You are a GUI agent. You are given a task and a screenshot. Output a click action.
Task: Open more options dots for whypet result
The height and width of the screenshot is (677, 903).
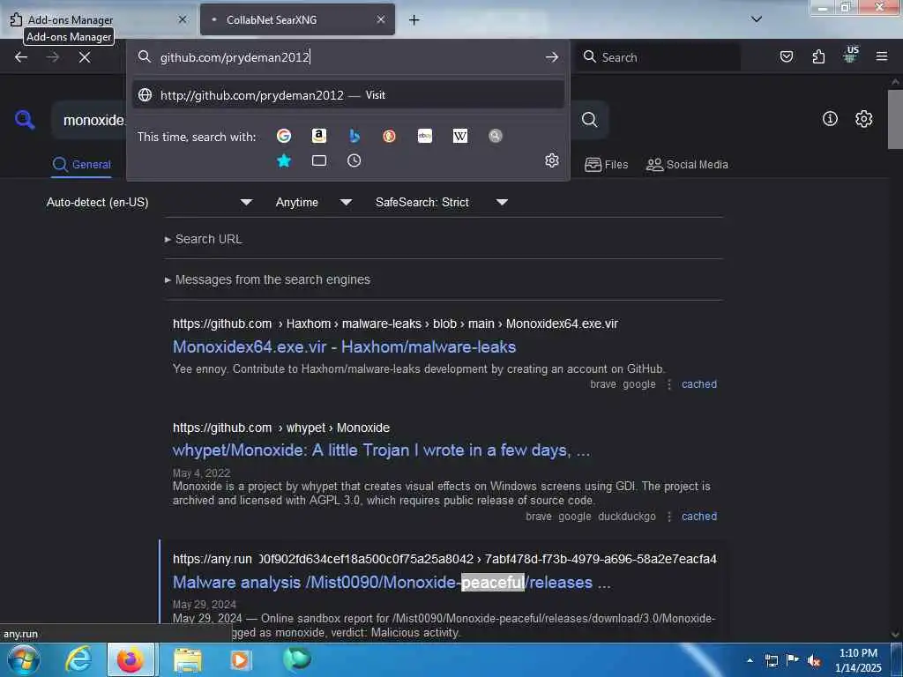(x=668, y=517)
